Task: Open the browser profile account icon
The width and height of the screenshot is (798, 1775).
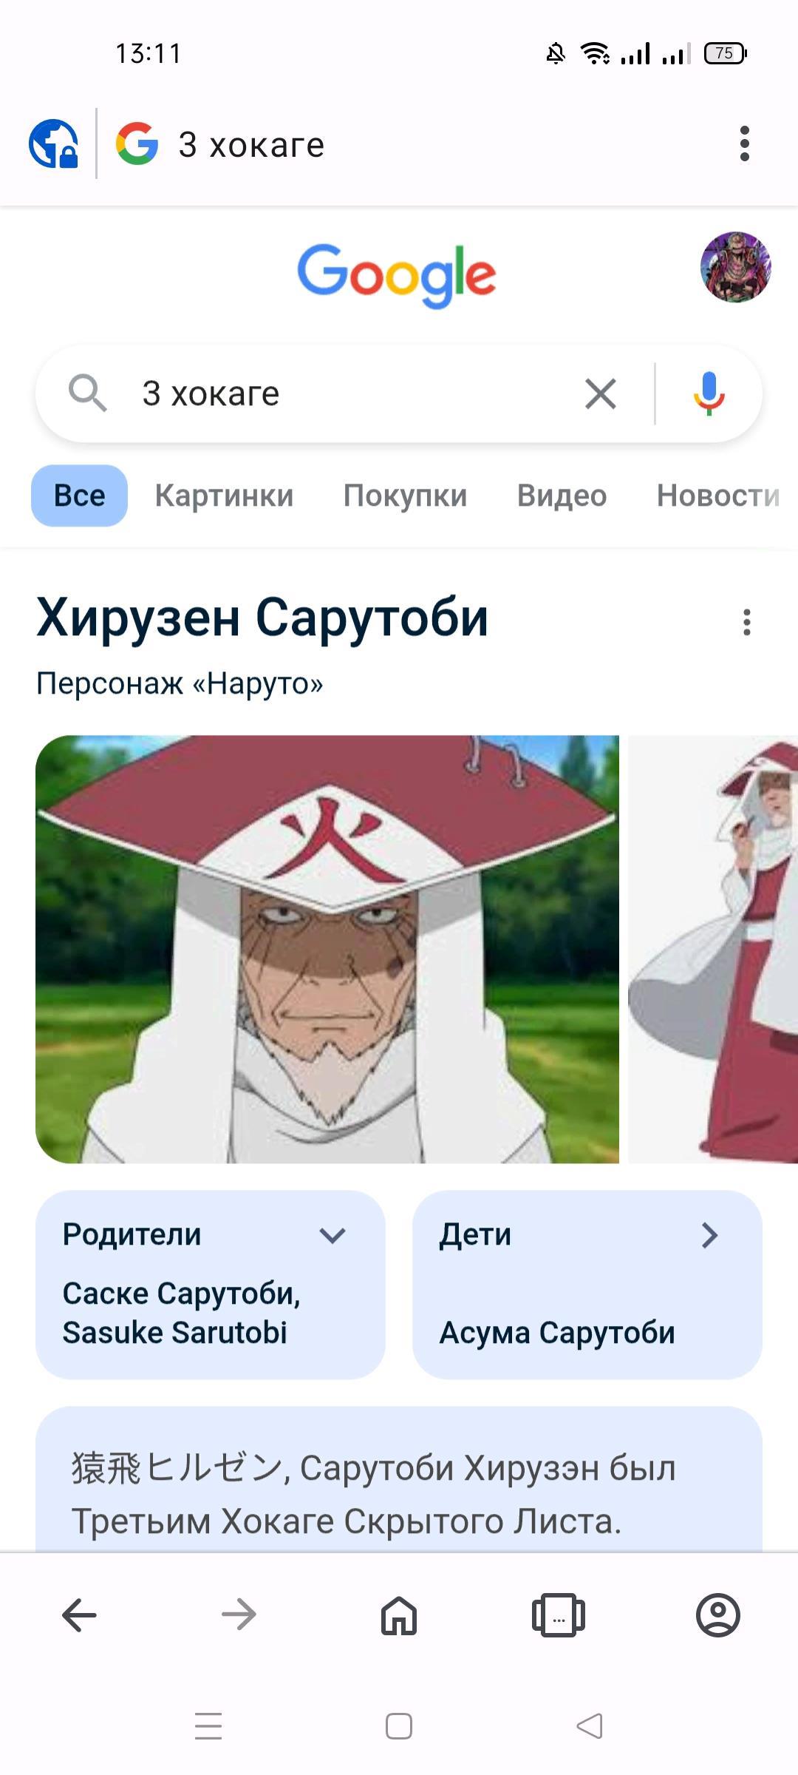Action: tap(718, 1615)
